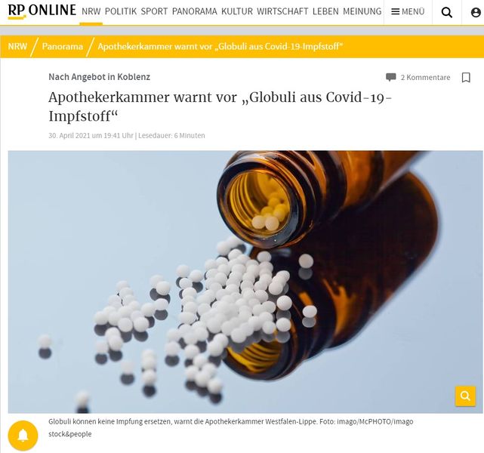The width and height of the screenshot is (484, 453).
Task: Select MEINUNG in the navigation bar
Action: point(362,12)
